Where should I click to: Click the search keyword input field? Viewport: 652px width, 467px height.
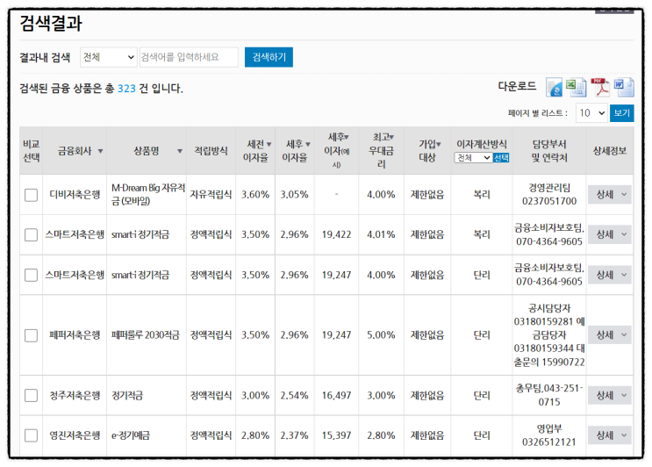coord(189,57)
